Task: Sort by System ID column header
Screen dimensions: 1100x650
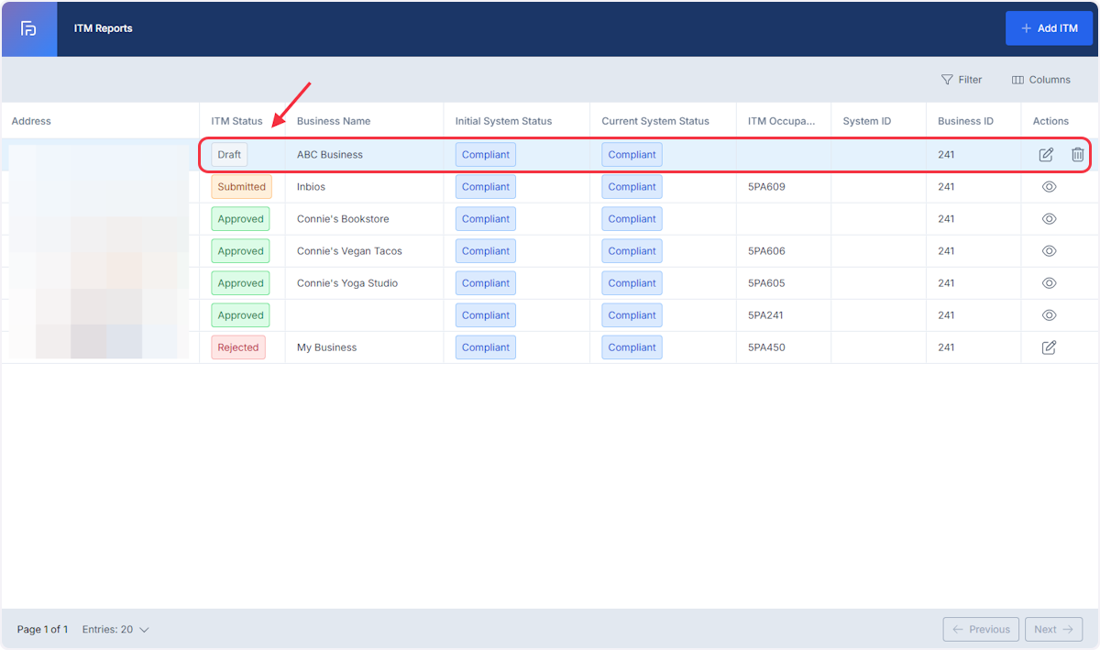Action: [867, 121]
